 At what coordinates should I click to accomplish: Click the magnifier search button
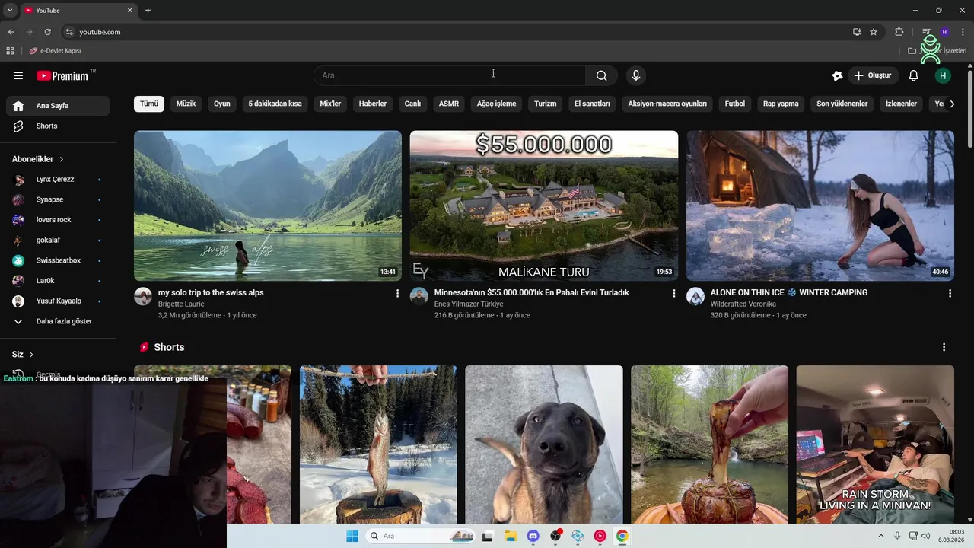[602, 75]
